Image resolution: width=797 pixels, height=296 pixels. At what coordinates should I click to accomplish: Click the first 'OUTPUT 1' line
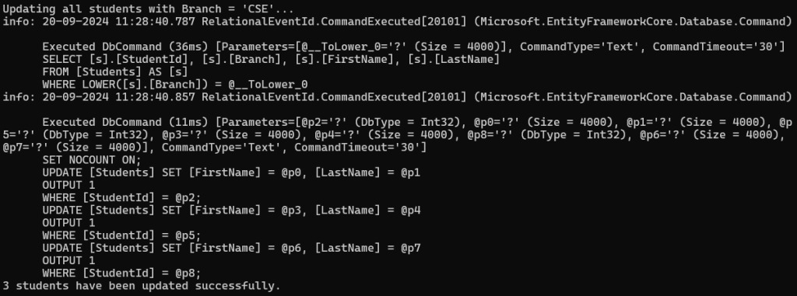[68, 186]
